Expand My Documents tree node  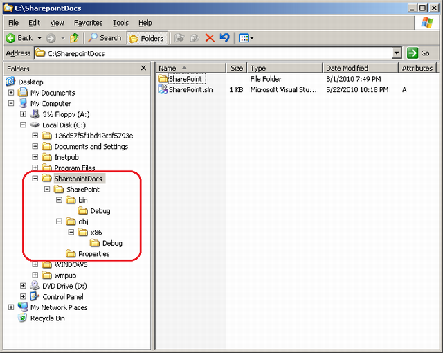(11, 92)
